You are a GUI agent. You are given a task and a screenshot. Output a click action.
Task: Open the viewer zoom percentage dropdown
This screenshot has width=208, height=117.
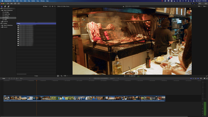tap(200, 6)
